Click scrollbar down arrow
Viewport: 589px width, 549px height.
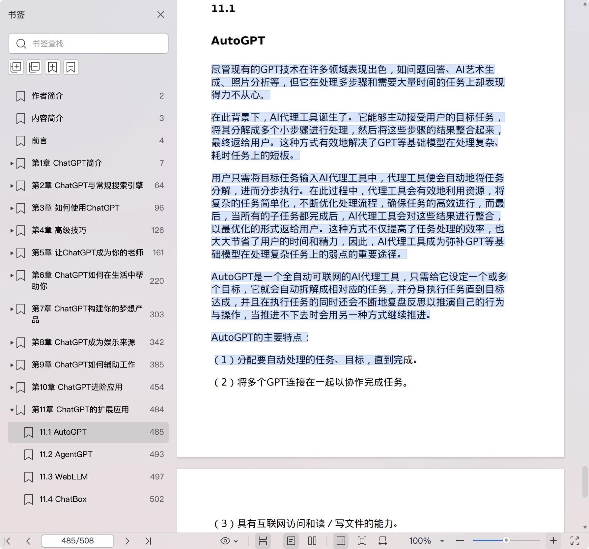585,527
